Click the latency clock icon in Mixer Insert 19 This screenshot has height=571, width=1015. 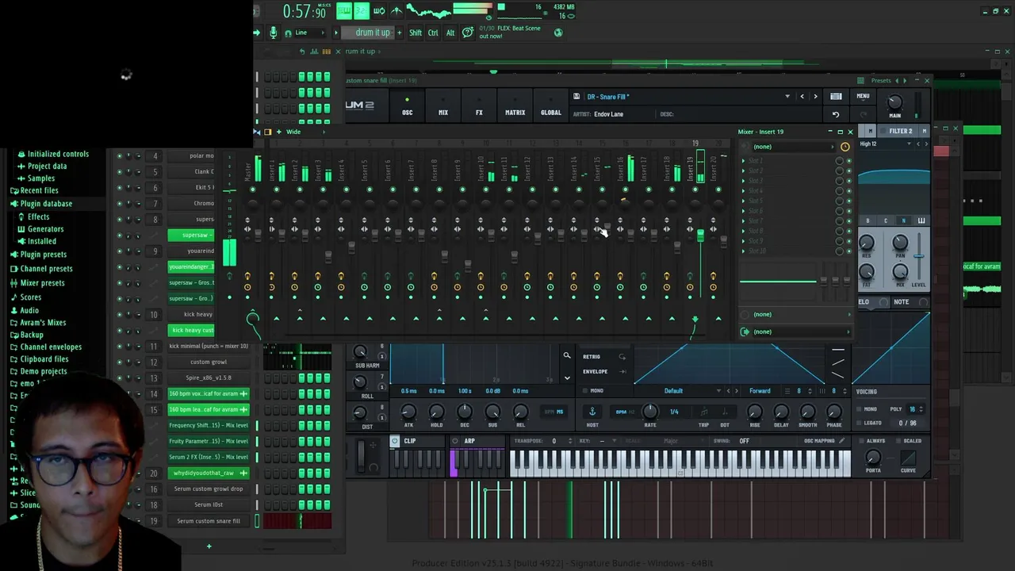[x=845, y=147]
